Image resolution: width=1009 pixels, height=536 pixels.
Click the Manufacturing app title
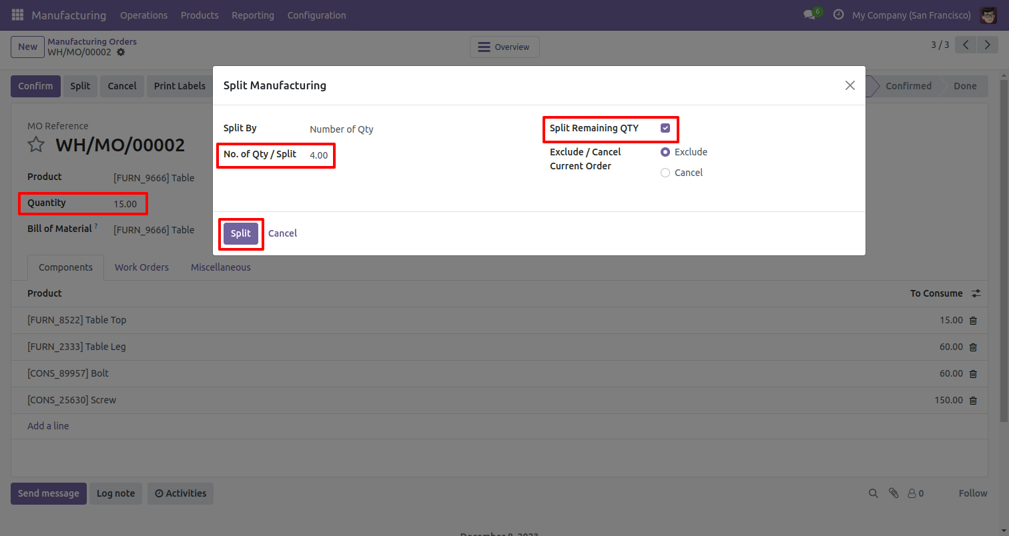pyautogui.click(x=69, y=15)
